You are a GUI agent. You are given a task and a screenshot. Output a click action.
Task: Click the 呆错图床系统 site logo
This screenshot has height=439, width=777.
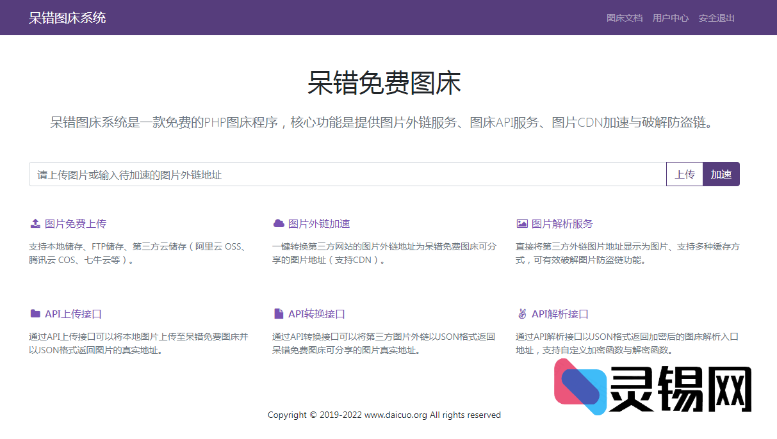pos(66,17)
